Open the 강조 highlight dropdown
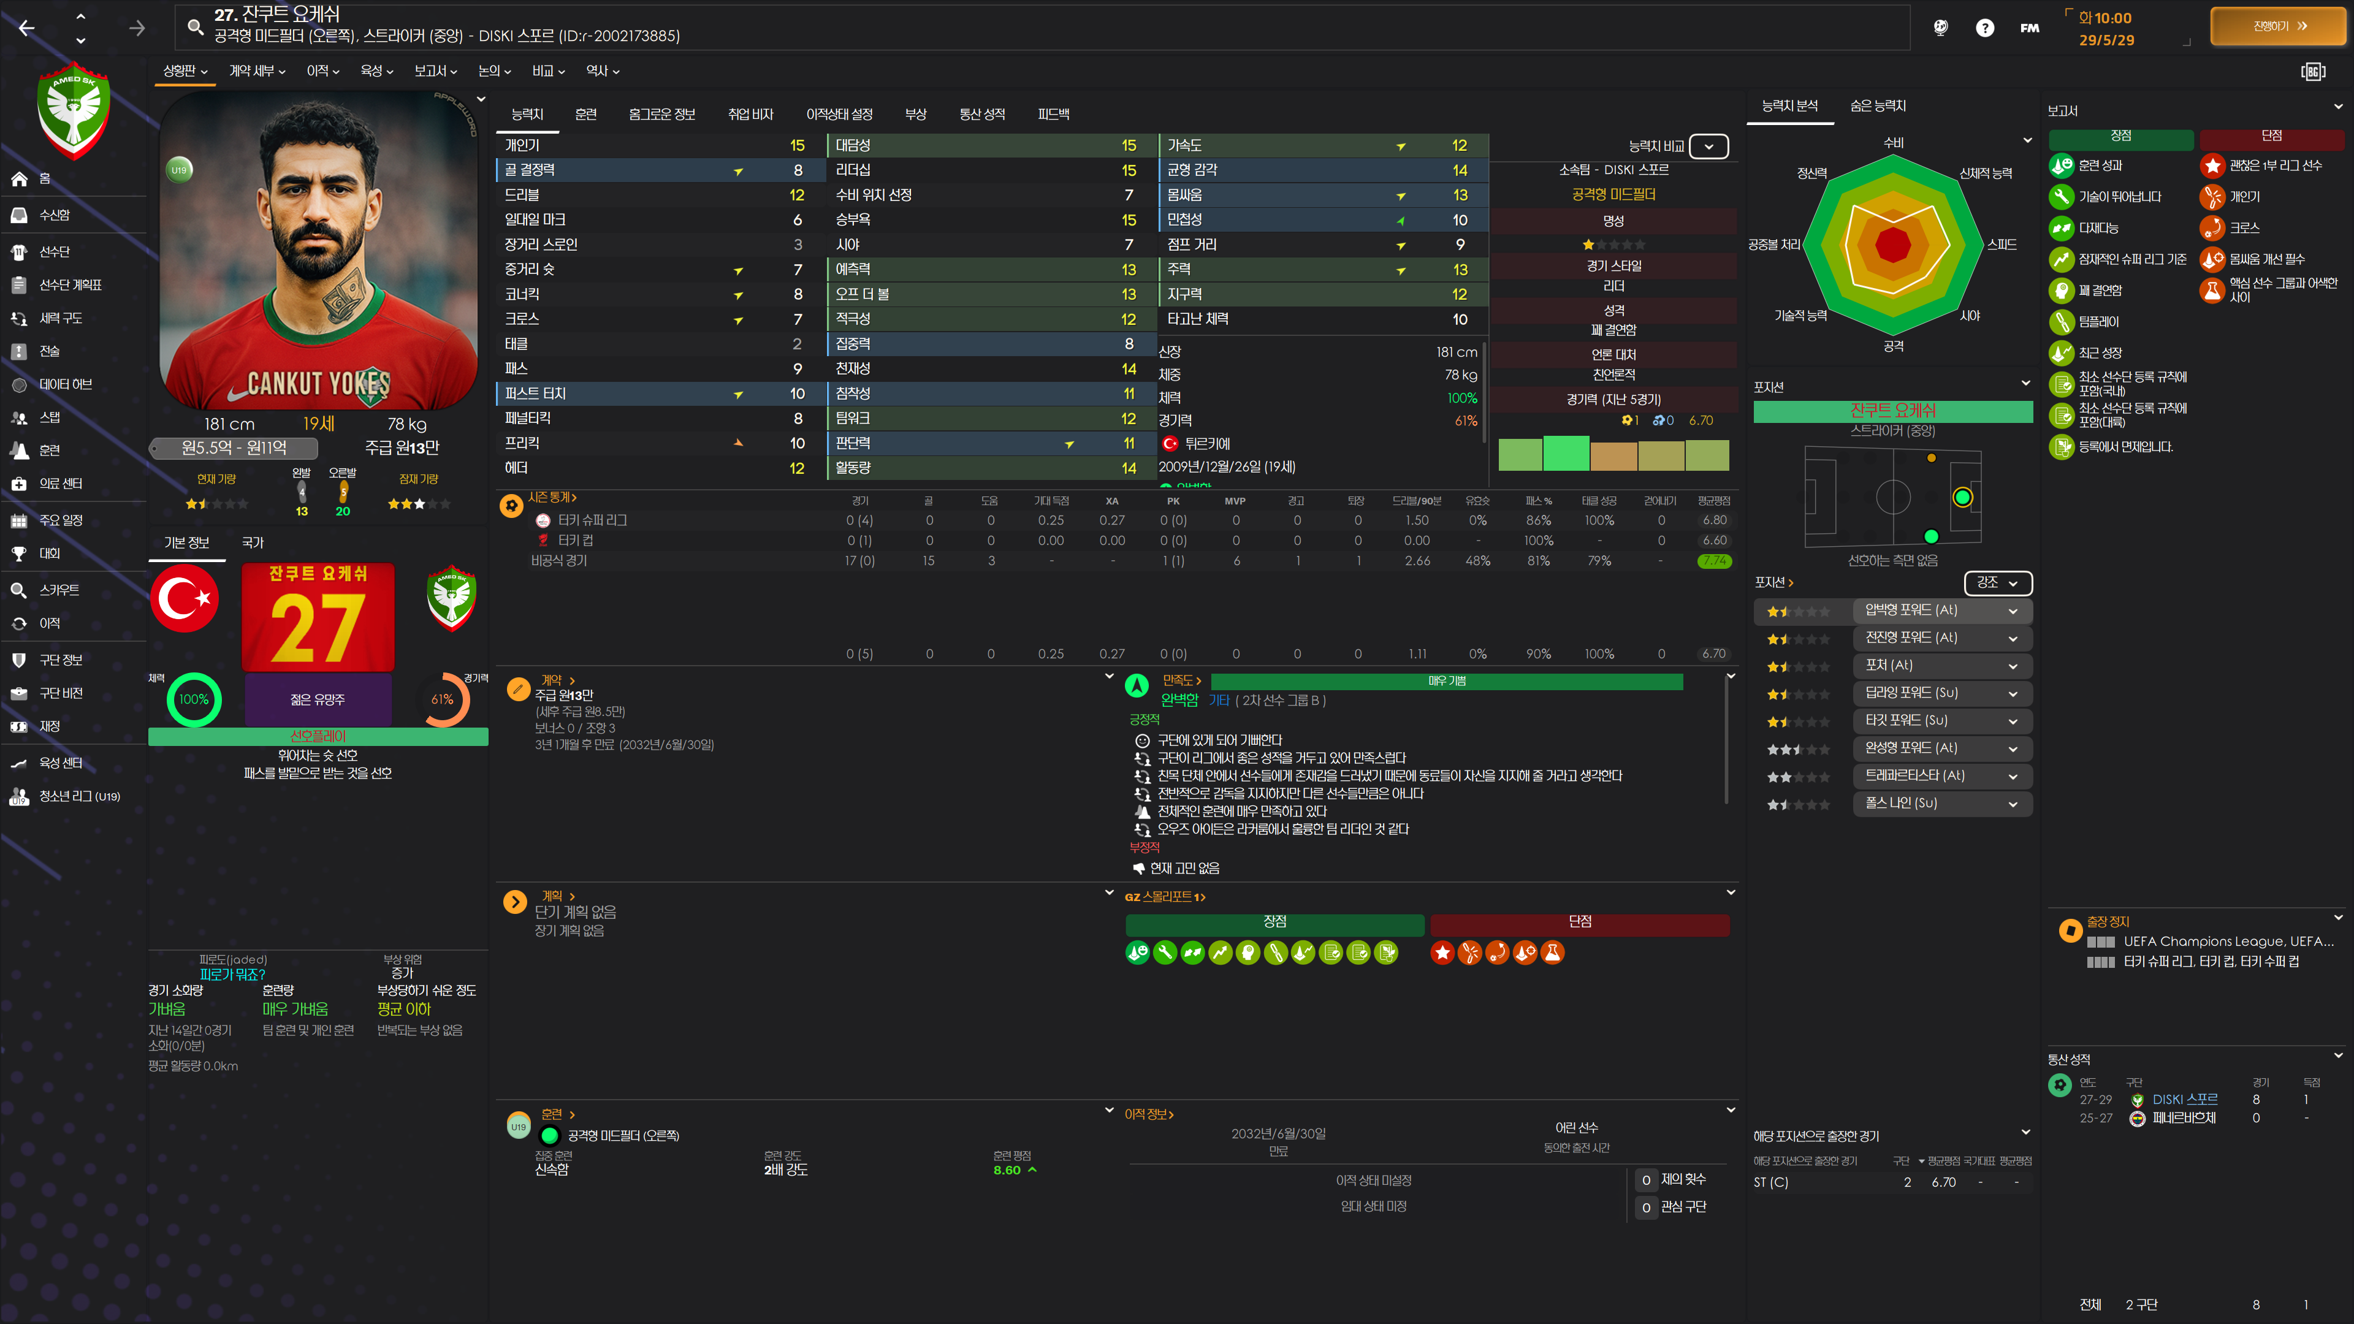Viewport: 2354px width, 1324px height. coord(1998,582)
